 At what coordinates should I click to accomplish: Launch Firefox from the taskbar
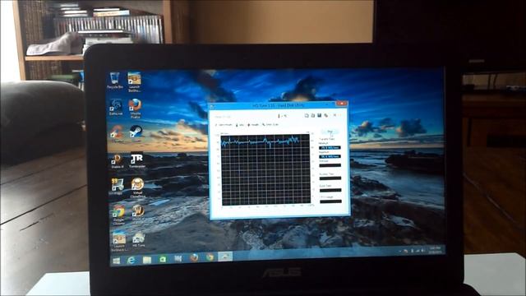[x=194, y=257]
